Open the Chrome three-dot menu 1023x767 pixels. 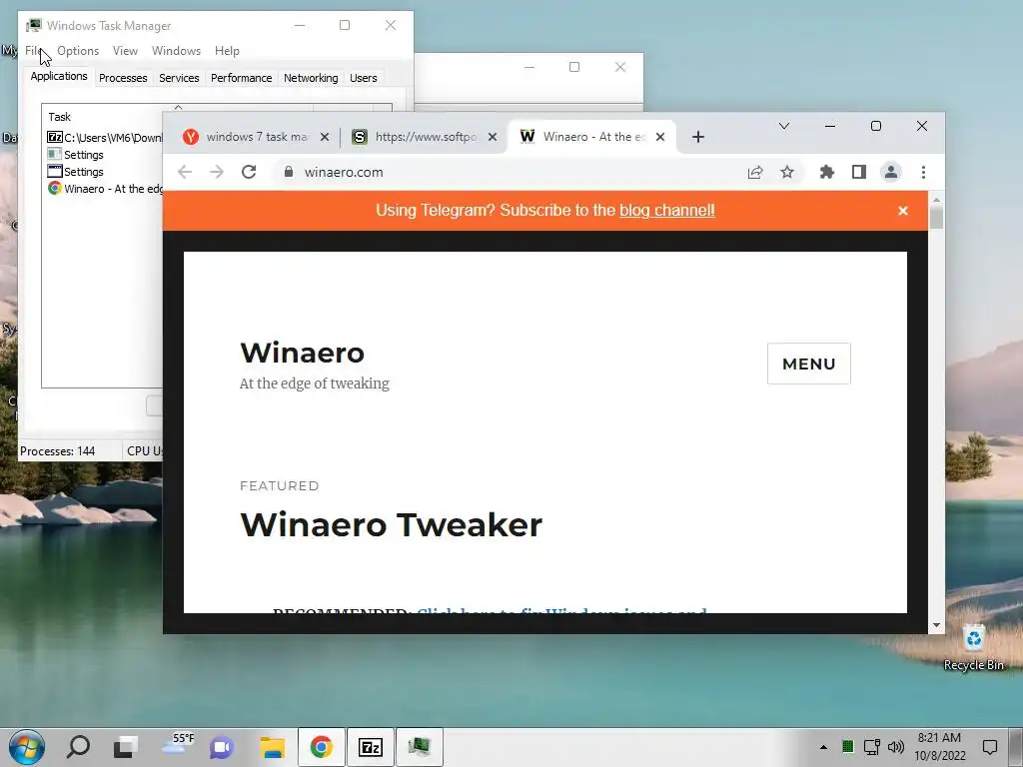pos(923,172)
